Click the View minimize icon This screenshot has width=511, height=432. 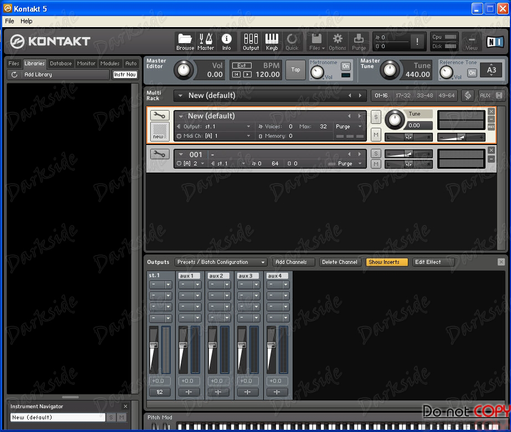[x=471, y=41]
